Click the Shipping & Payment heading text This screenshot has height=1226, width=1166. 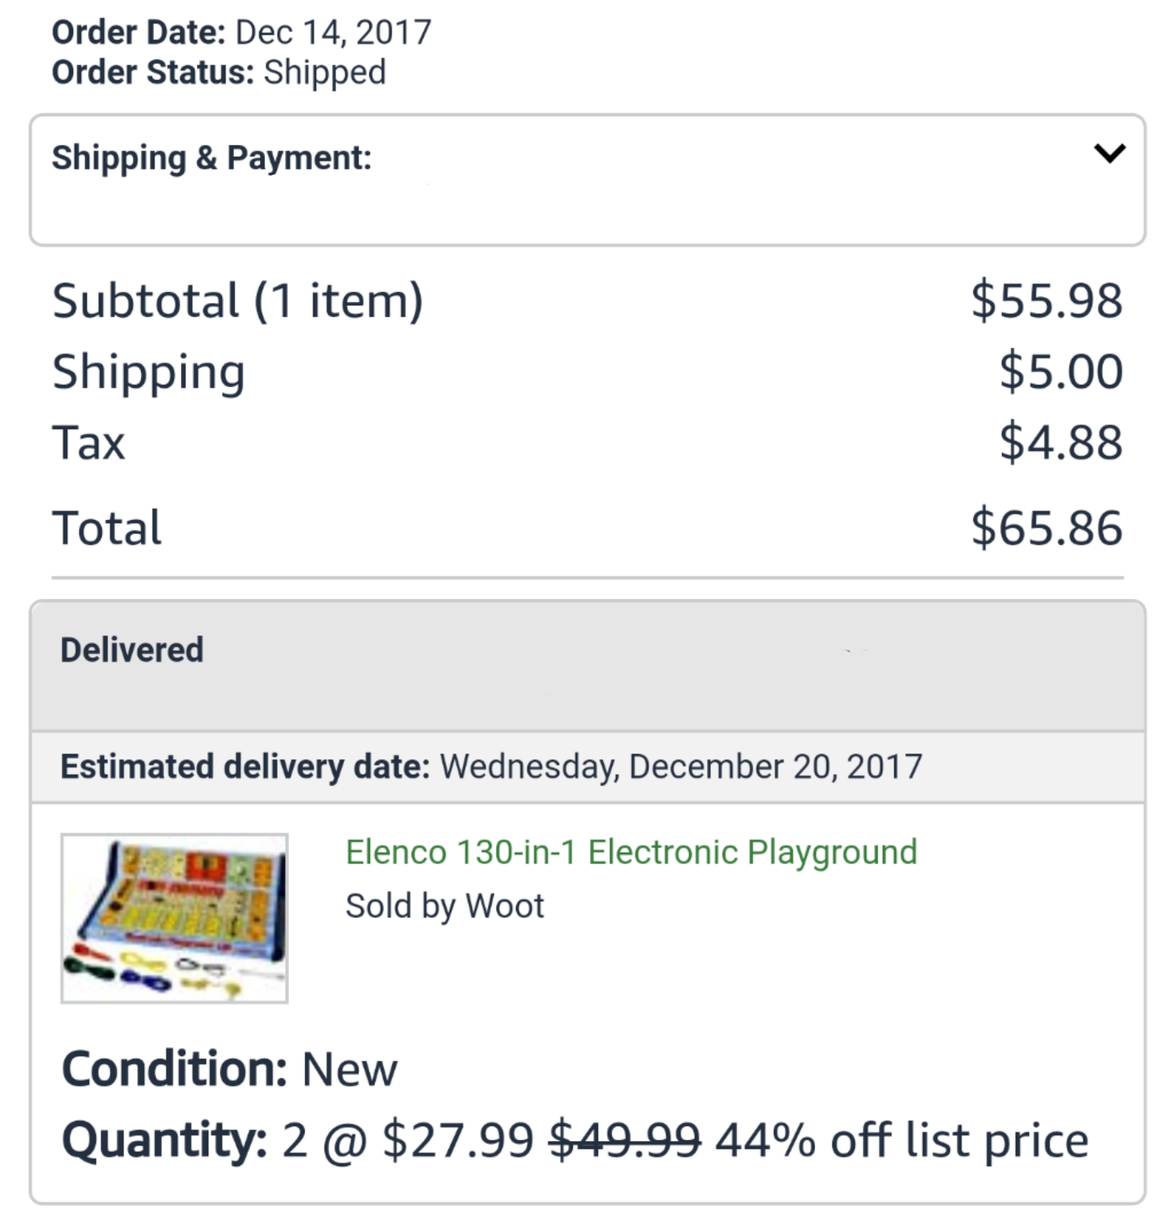point(211,157)
